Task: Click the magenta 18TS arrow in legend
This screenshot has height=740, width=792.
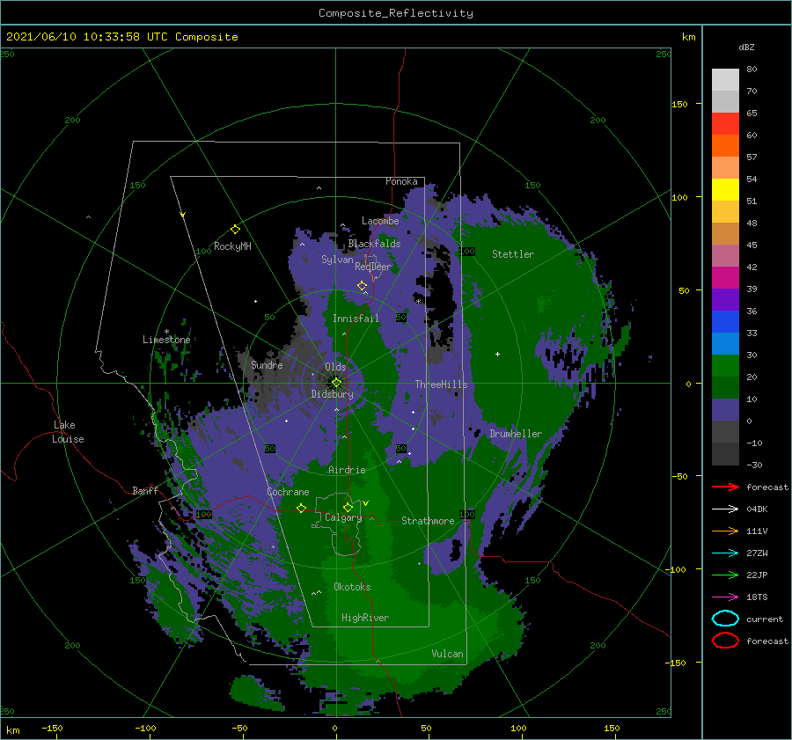Action: pyautogui.click(x=725, y=597)
